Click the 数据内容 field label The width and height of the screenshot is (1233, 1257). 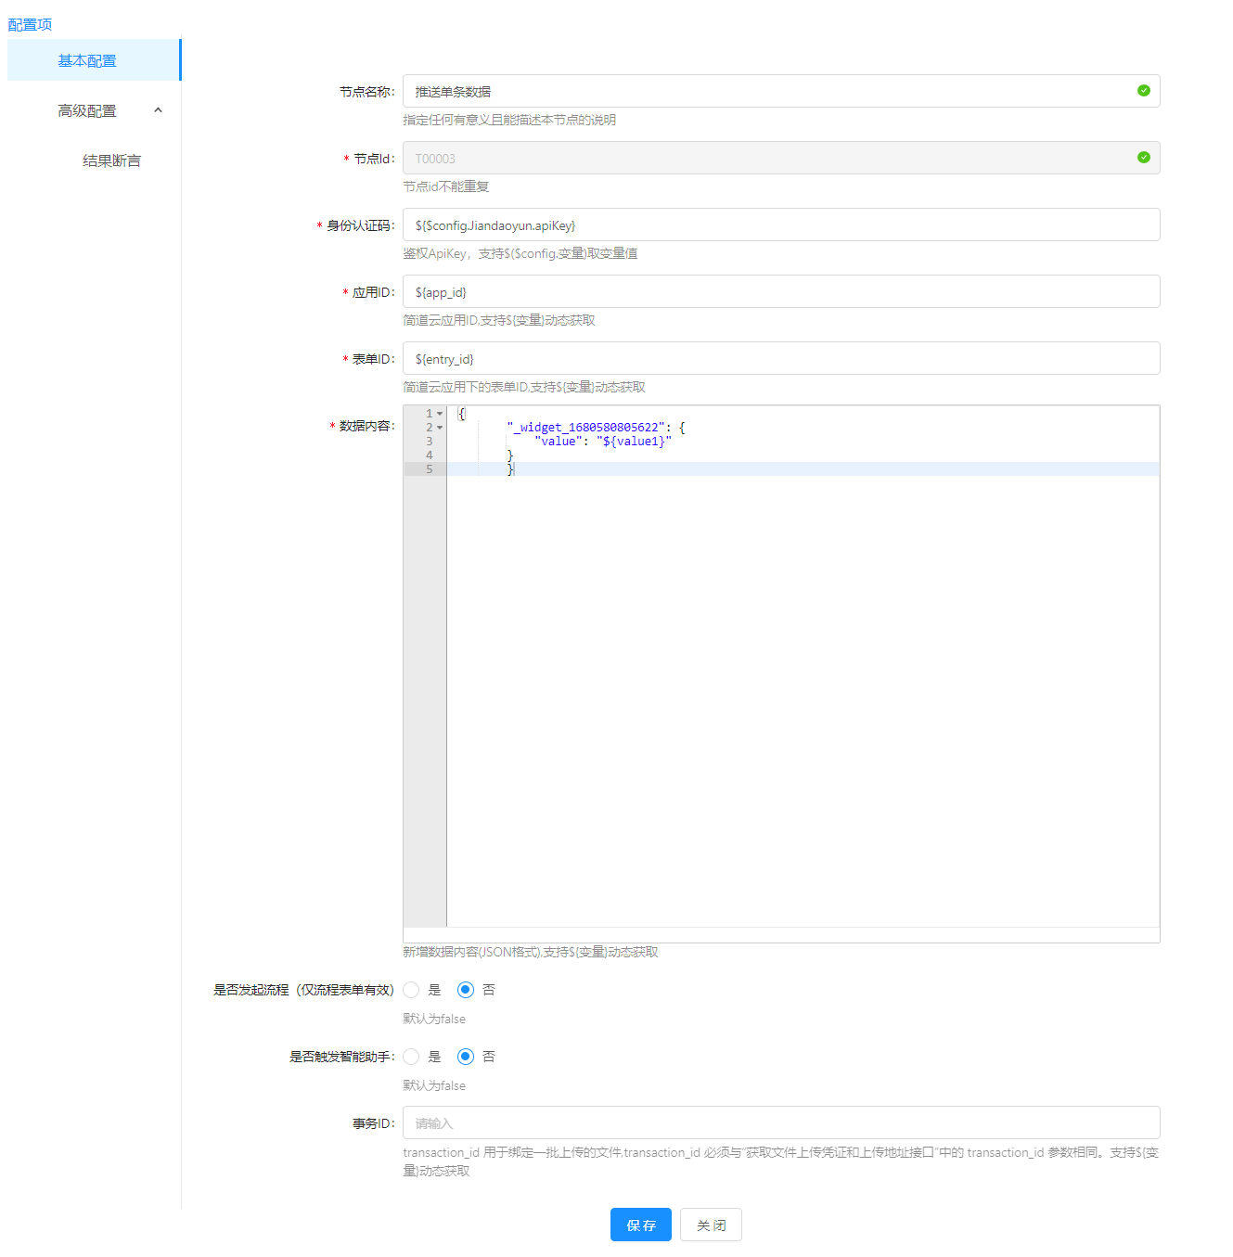click(366, 426)
